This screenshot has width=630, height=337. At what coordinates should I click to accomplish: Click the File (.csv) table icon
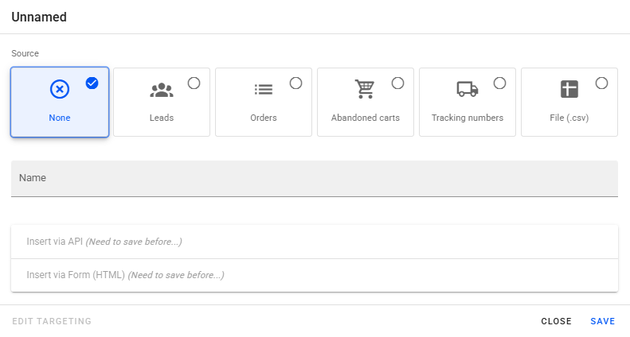pyautogui.click(x=569, y=90)
